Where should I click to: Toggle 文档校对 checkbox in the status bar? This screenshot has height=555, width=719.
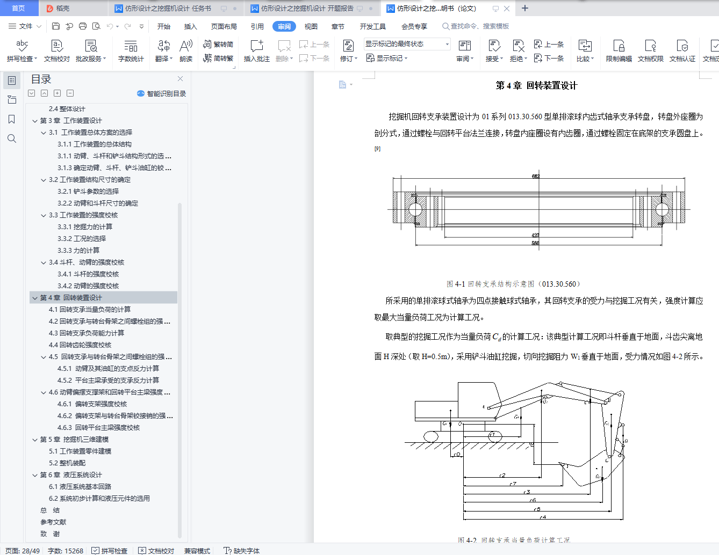[156, 551]
